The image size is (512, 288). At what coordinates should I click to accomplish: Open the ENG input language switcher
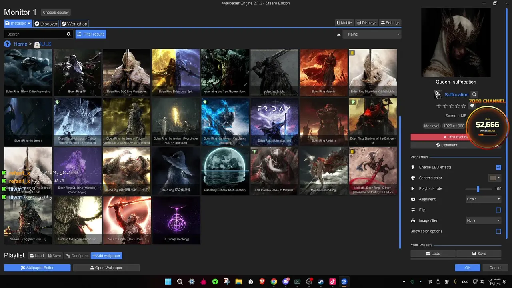(x=465, y=282)
